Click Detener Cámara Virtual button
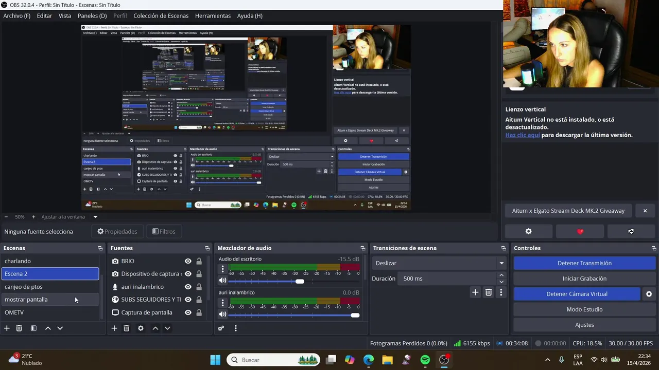 tap(577, 294)
